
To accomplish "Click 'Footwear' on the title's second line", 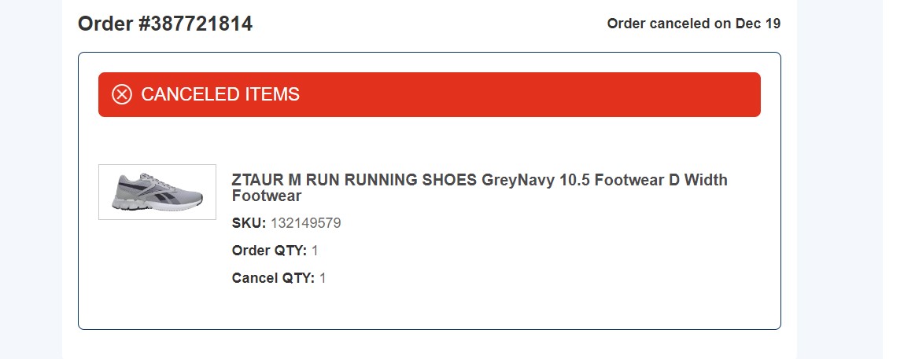I will (267, 196).
